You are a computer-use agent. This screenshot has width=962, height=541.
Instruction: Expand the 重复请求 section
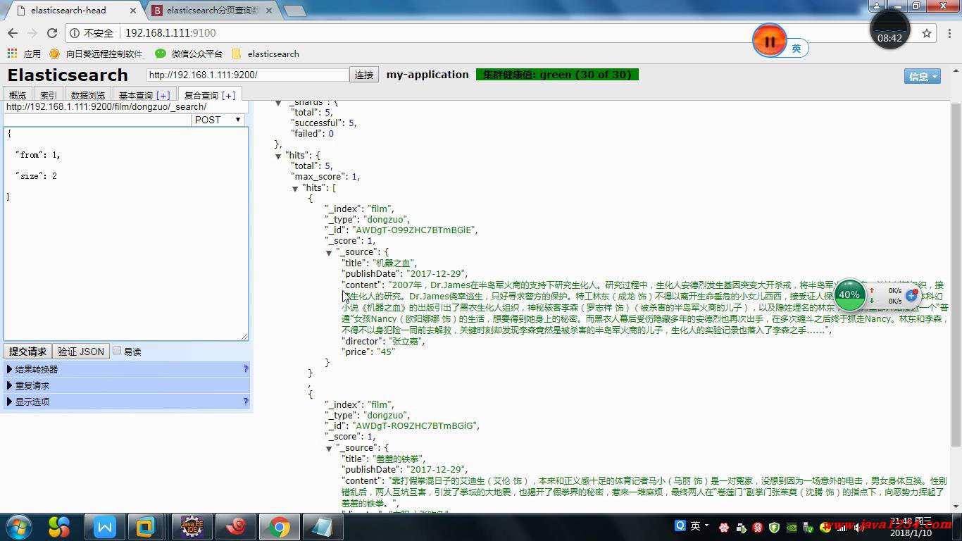(x=127, y=385)
